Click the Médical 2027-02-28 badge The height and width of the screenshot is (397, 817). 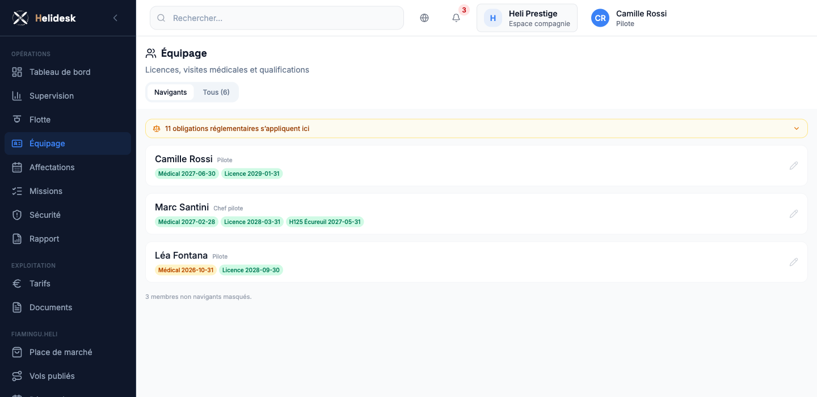(187, 222)
